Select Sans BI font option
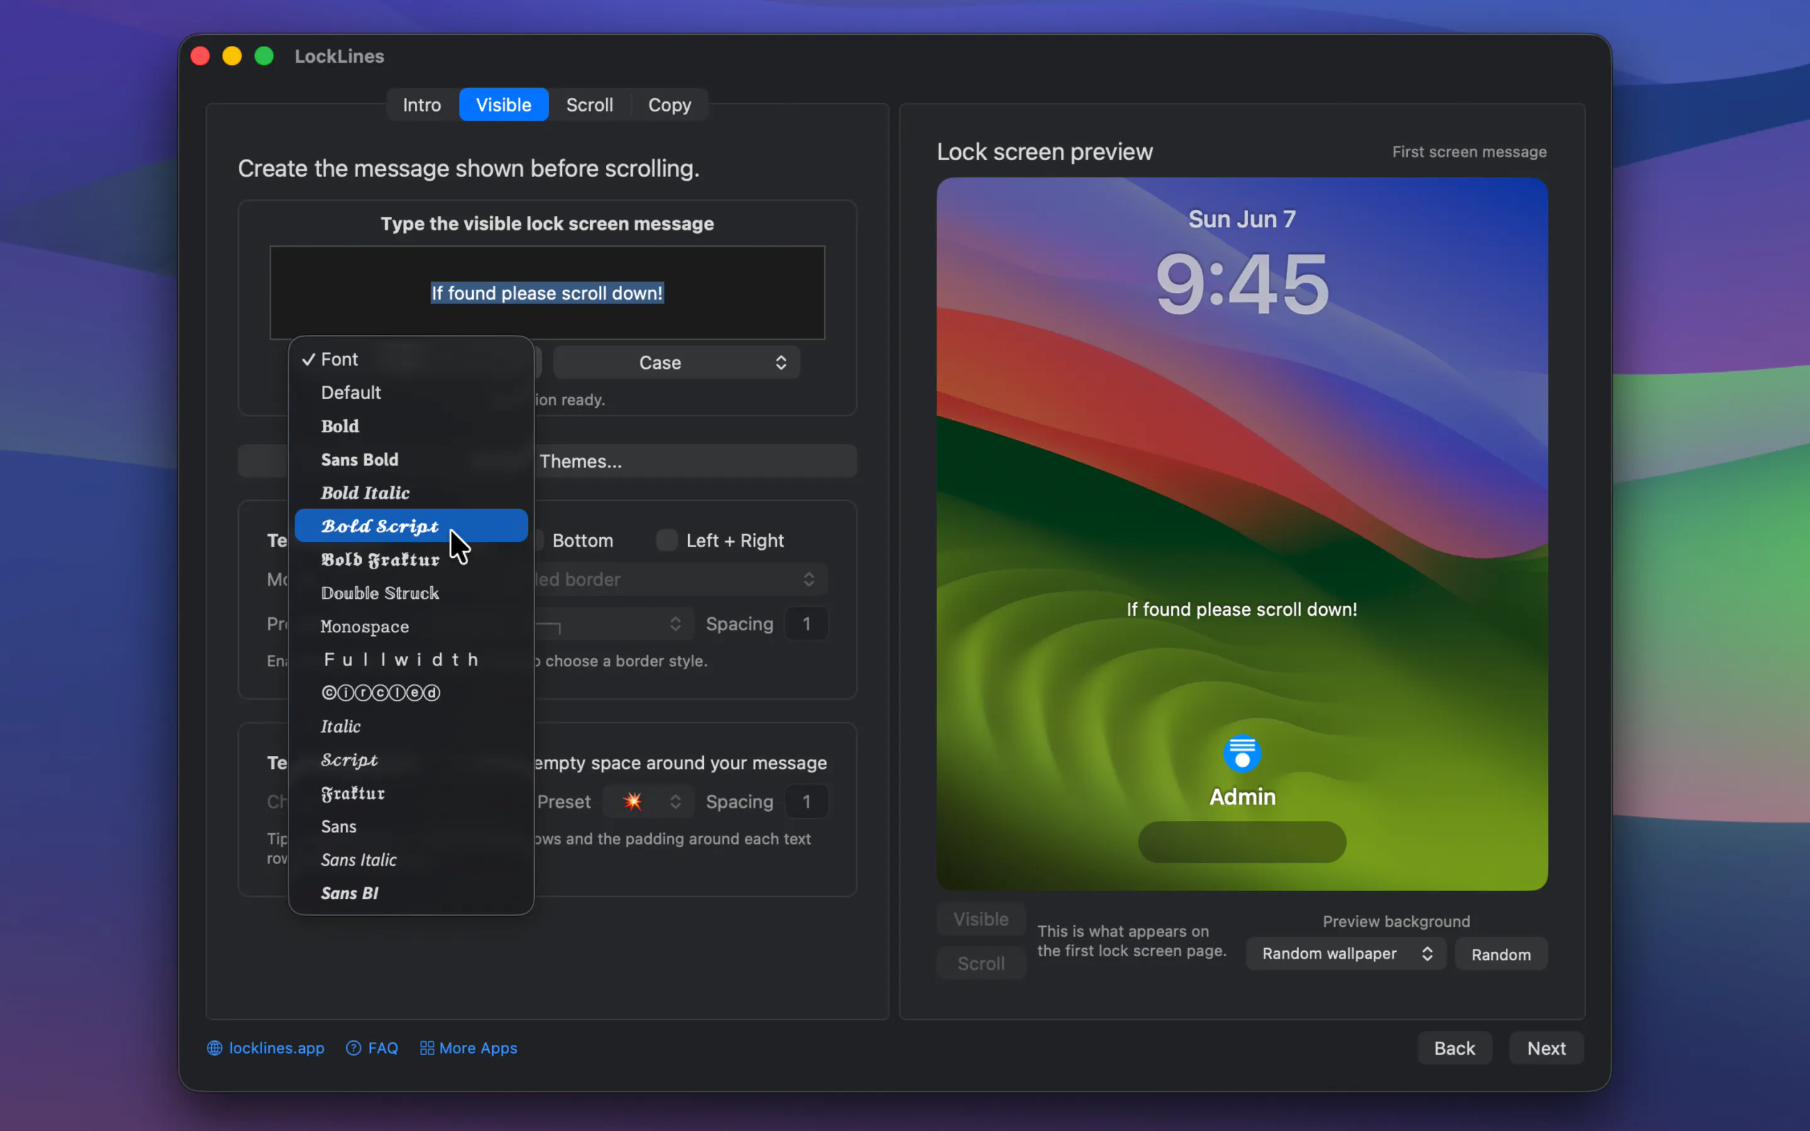This screenshot has width=1810, height=1131. (x=410, y=893)
